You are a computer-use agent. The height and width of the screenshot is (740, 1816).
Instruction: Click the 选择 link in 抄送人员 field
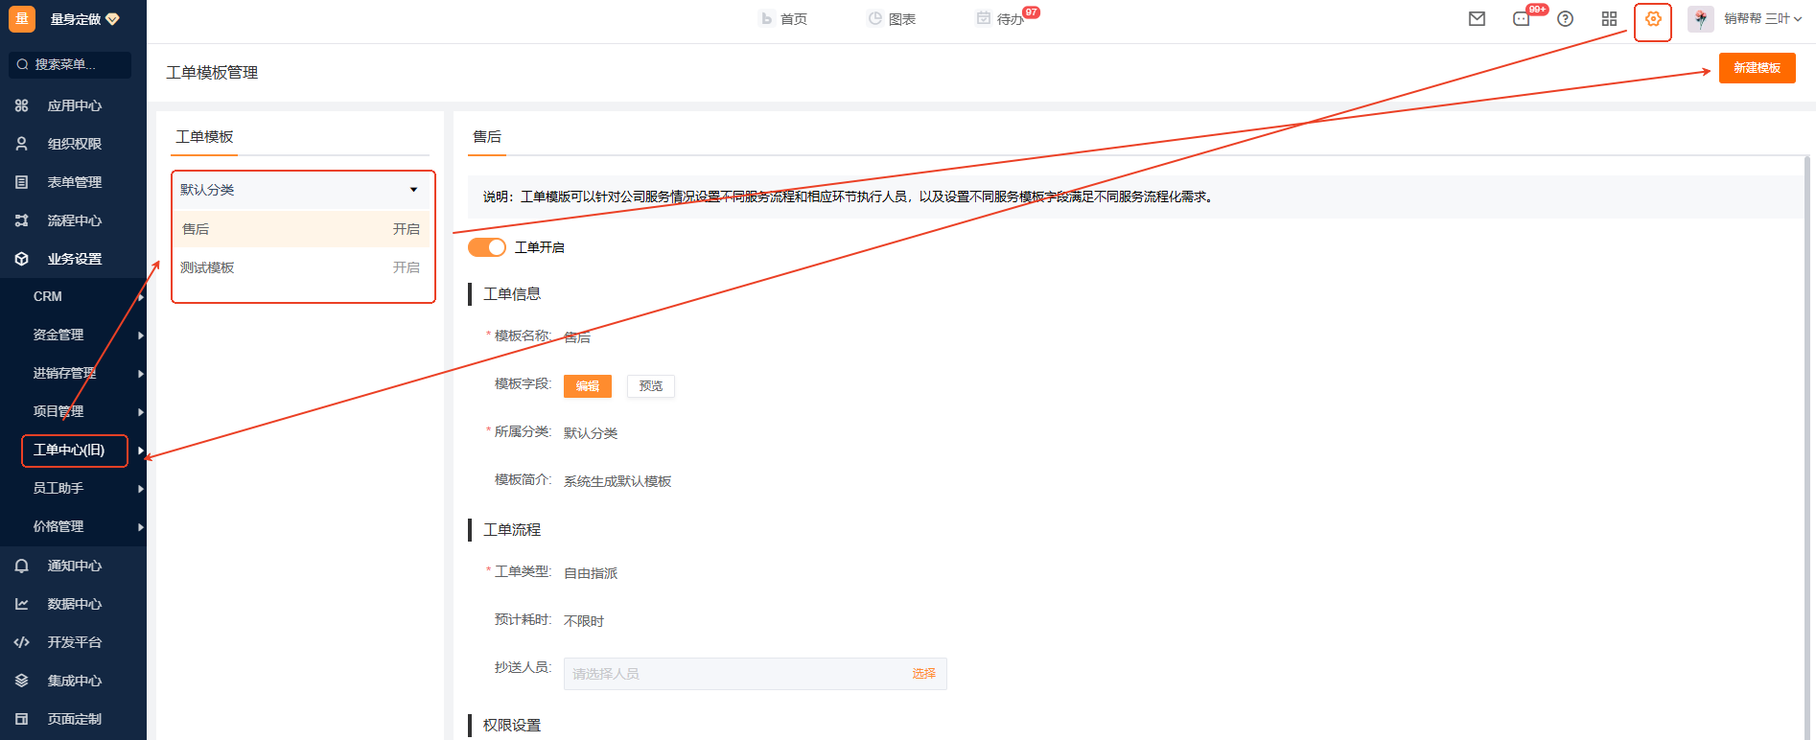pos(923,674)
